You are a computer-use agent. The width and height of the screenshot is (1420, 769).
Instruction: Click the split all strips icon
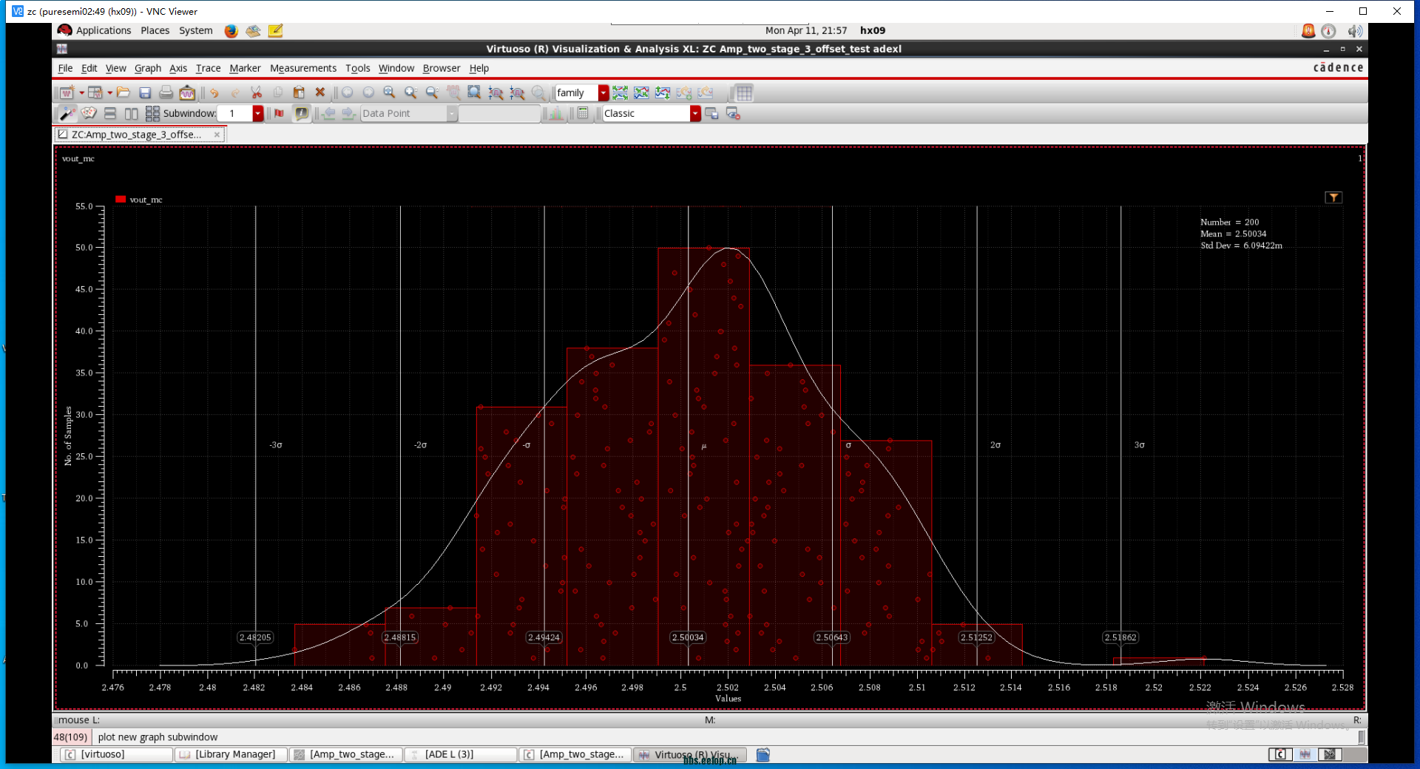click(620, 92)
